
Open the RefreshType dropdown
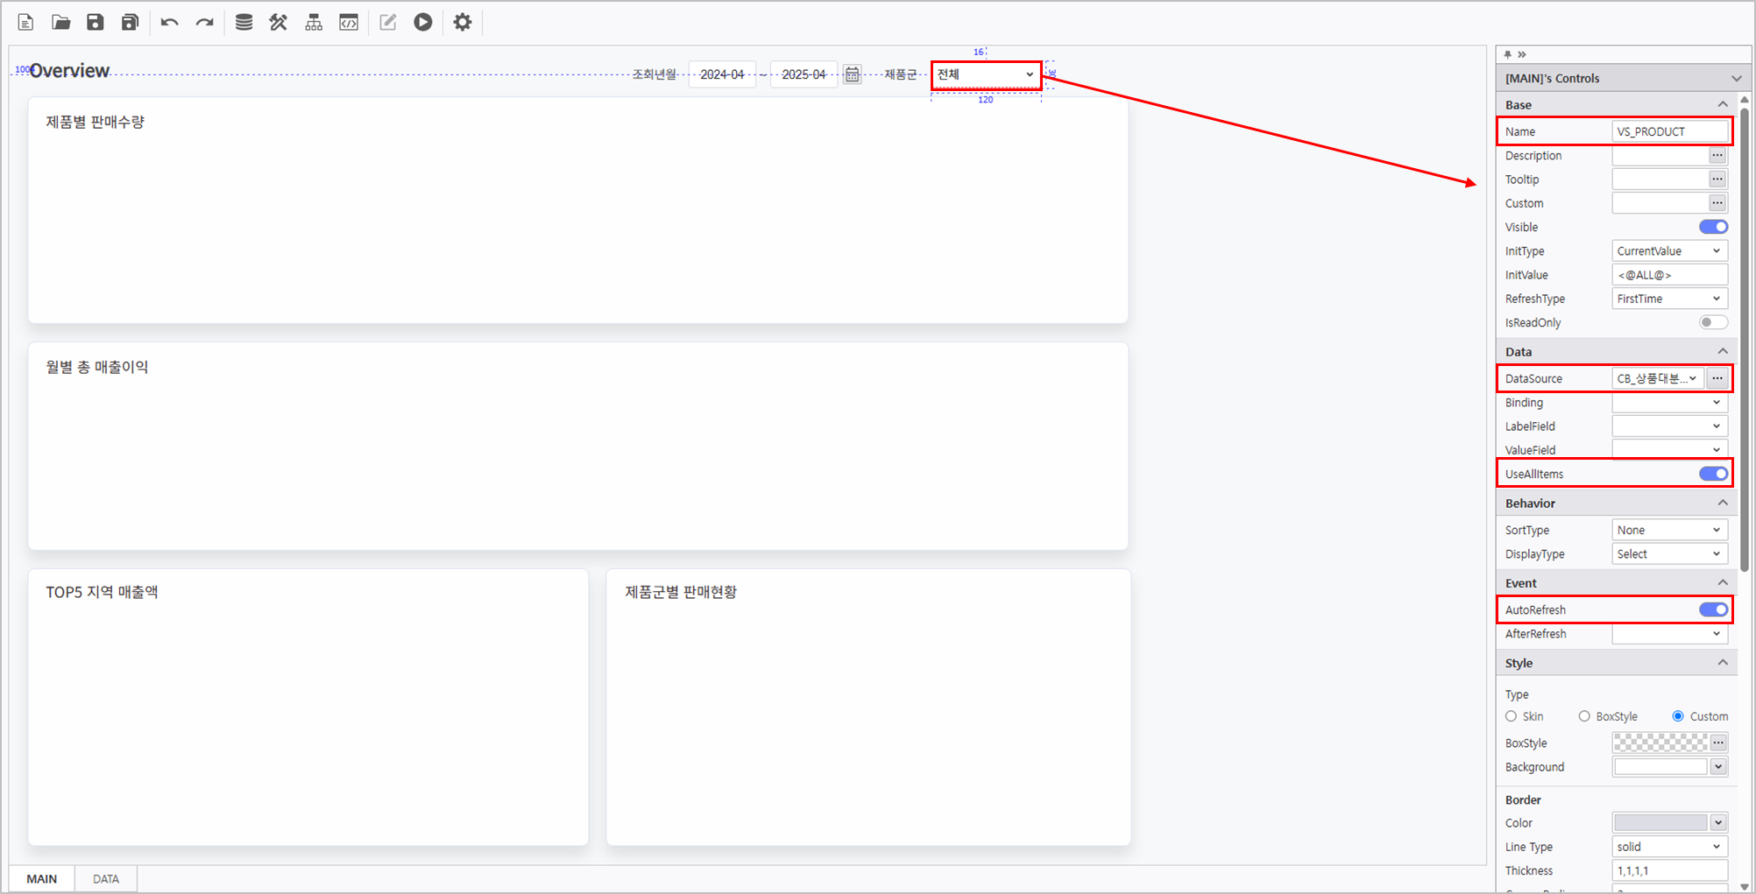[x=1669, y=299]
